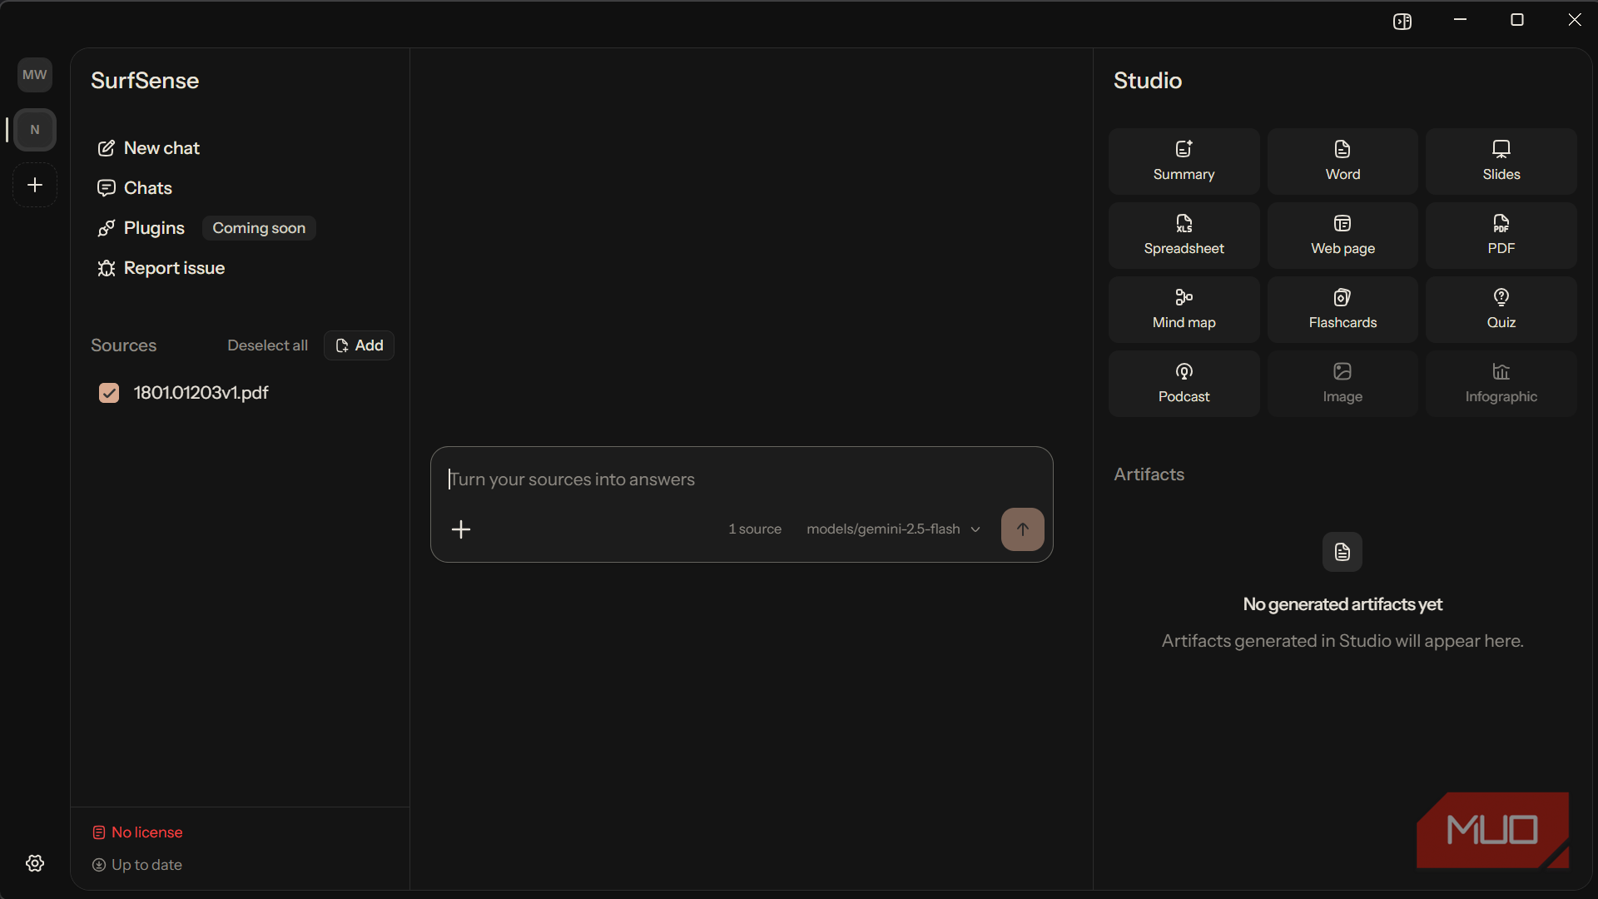Send the message with arrow button
1598x899 pixels.
(1023, 529)
